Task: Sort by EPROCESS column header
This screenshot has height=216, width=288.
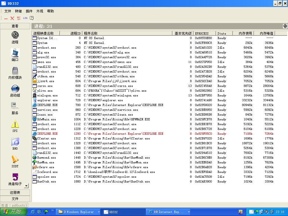Action: pos(205,33)
